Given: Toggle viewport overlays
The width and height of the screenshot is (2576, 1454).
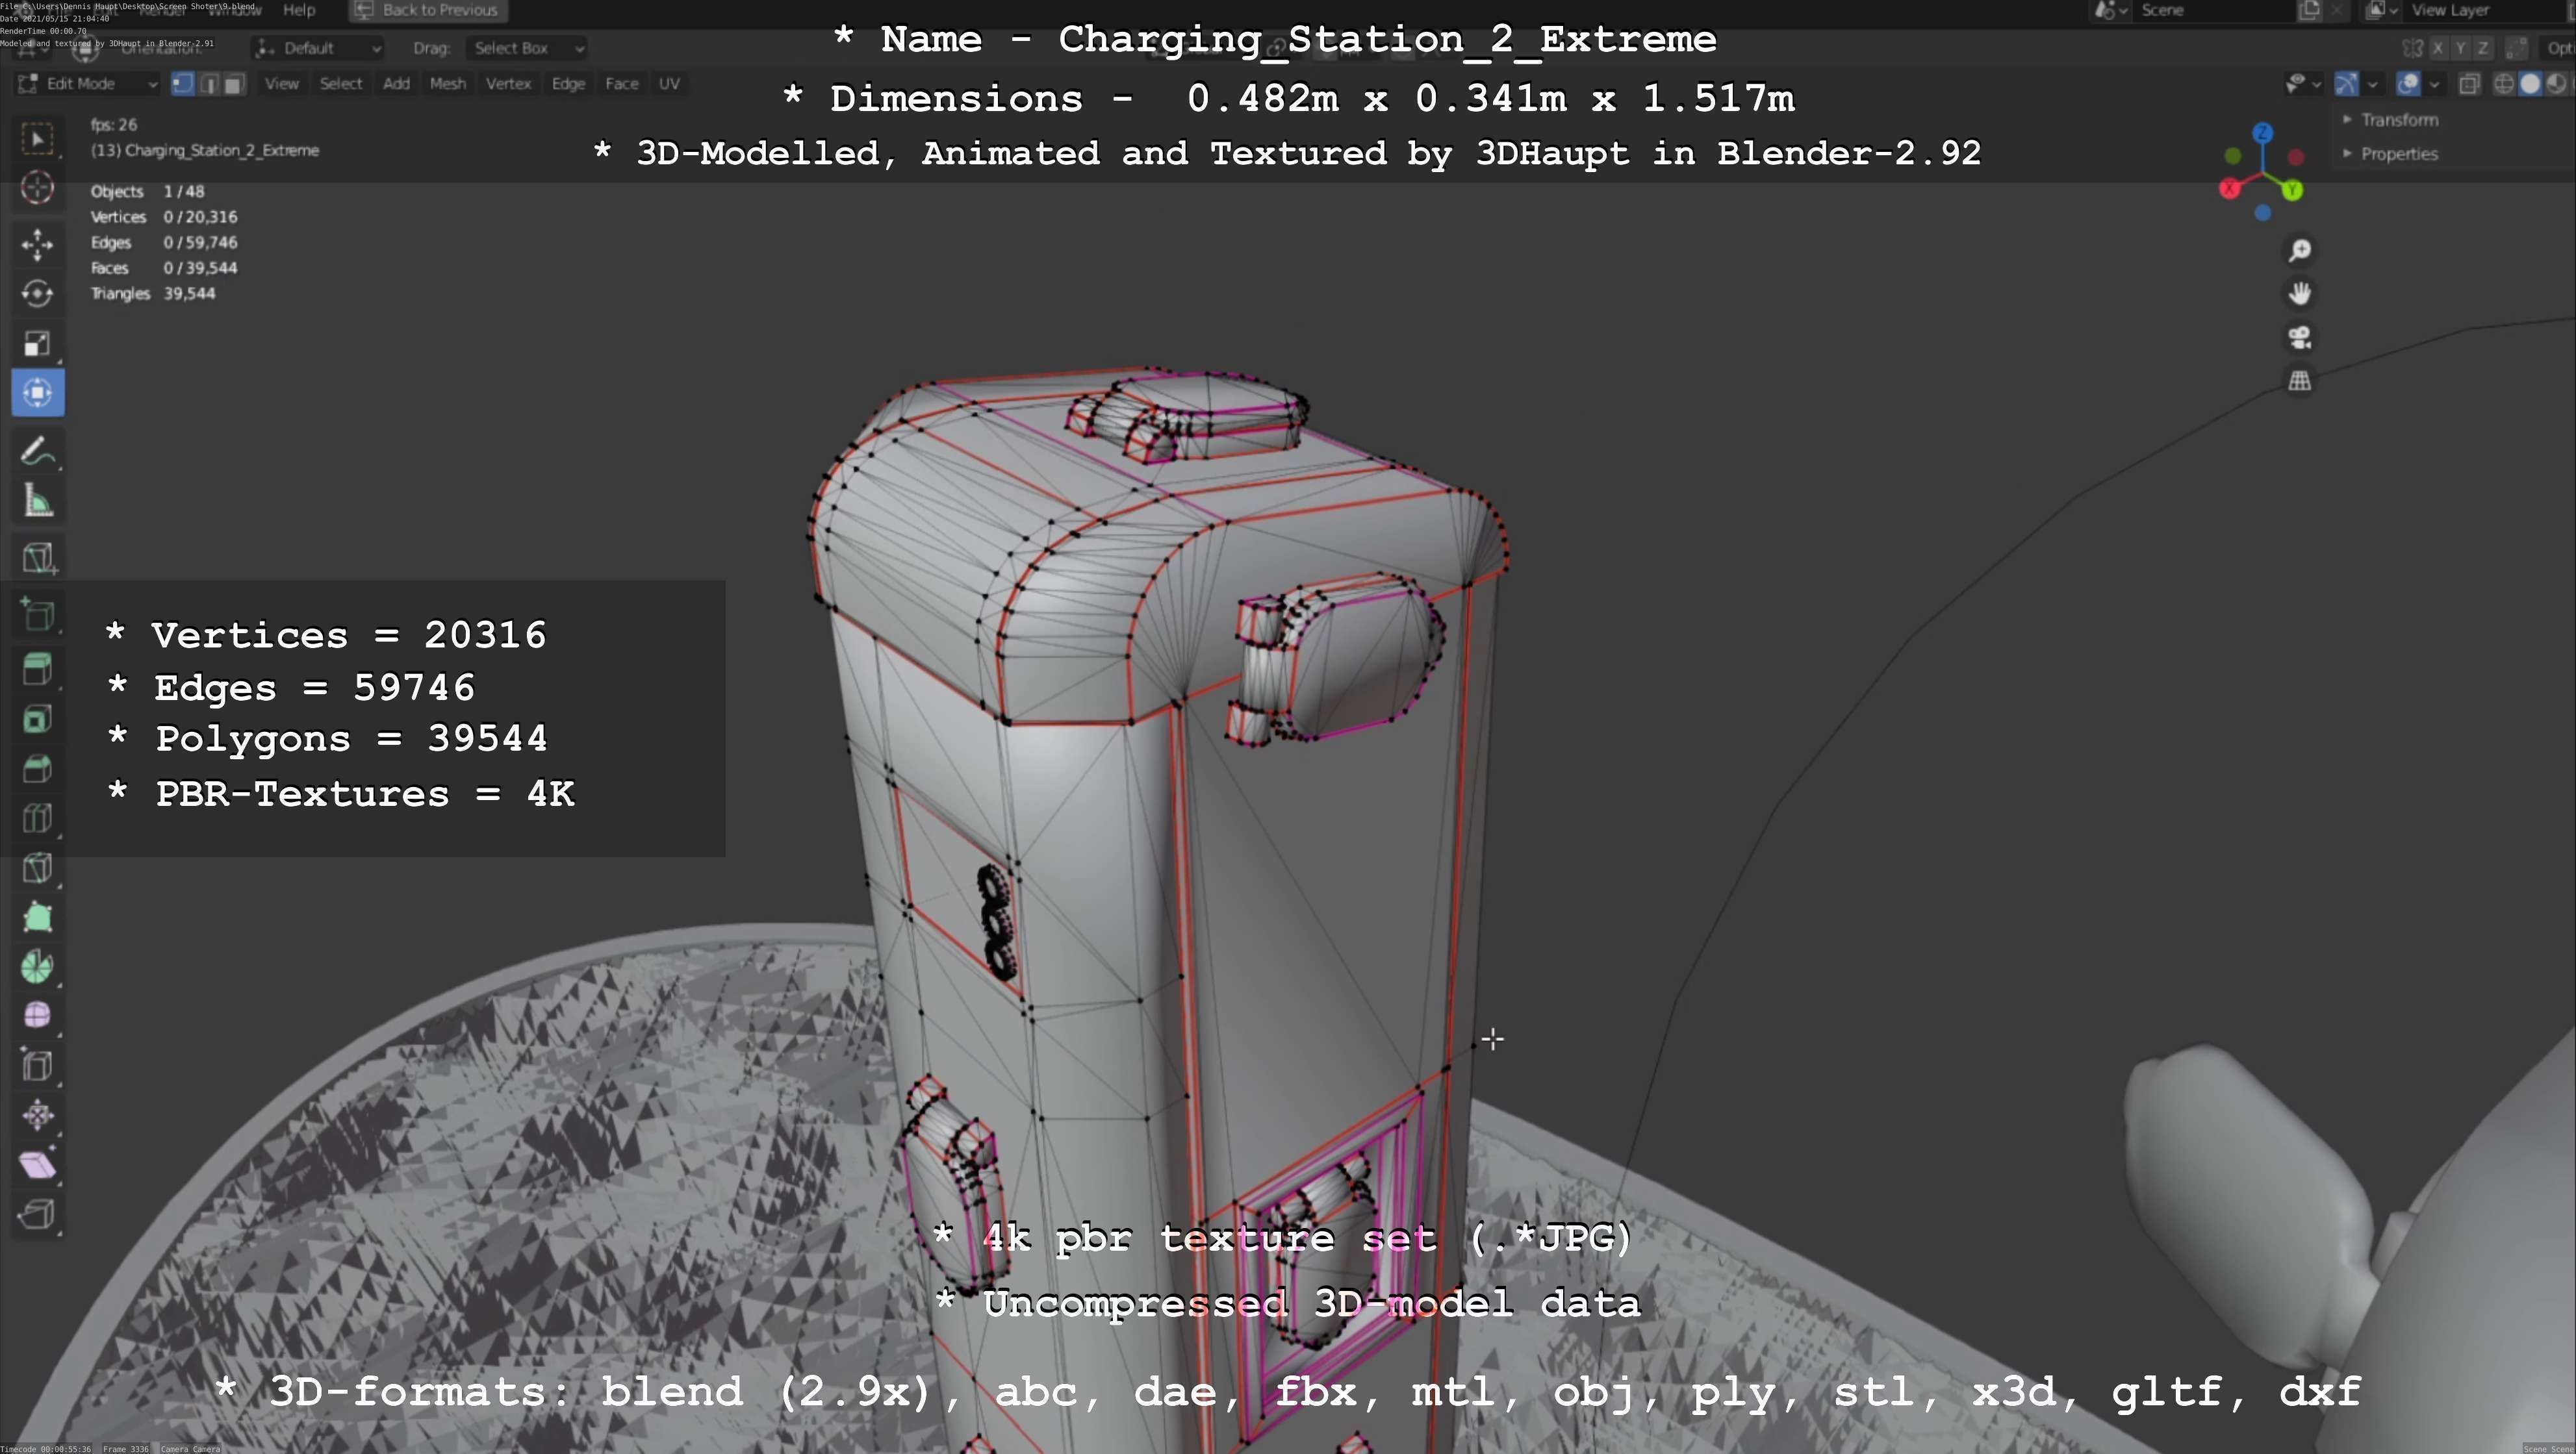Looking at the screenshot, I should click(x=2408, y=84).
